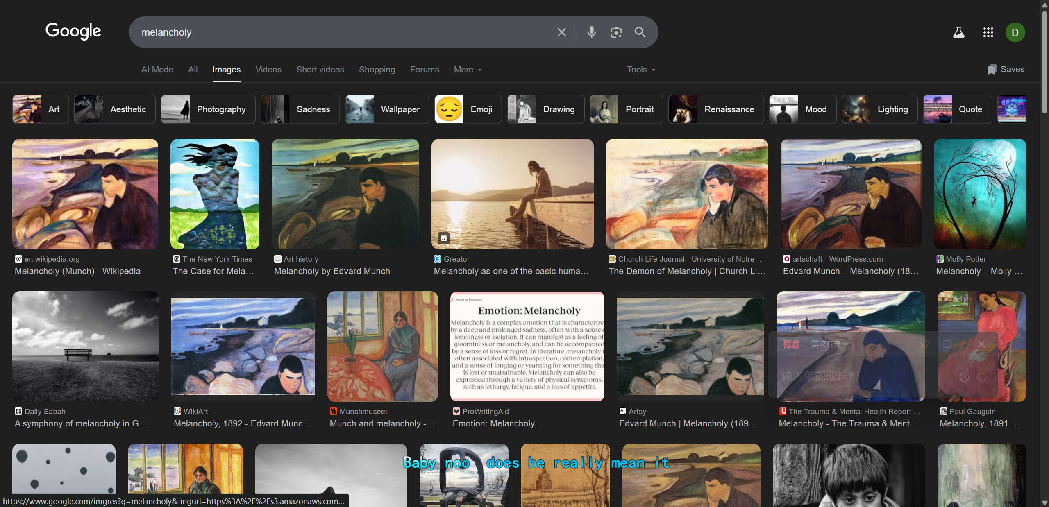Screen dimensions: 1049x507
Task: Open the Youdao 英汉互译 language dropdown
Action: tap(829, 344)
